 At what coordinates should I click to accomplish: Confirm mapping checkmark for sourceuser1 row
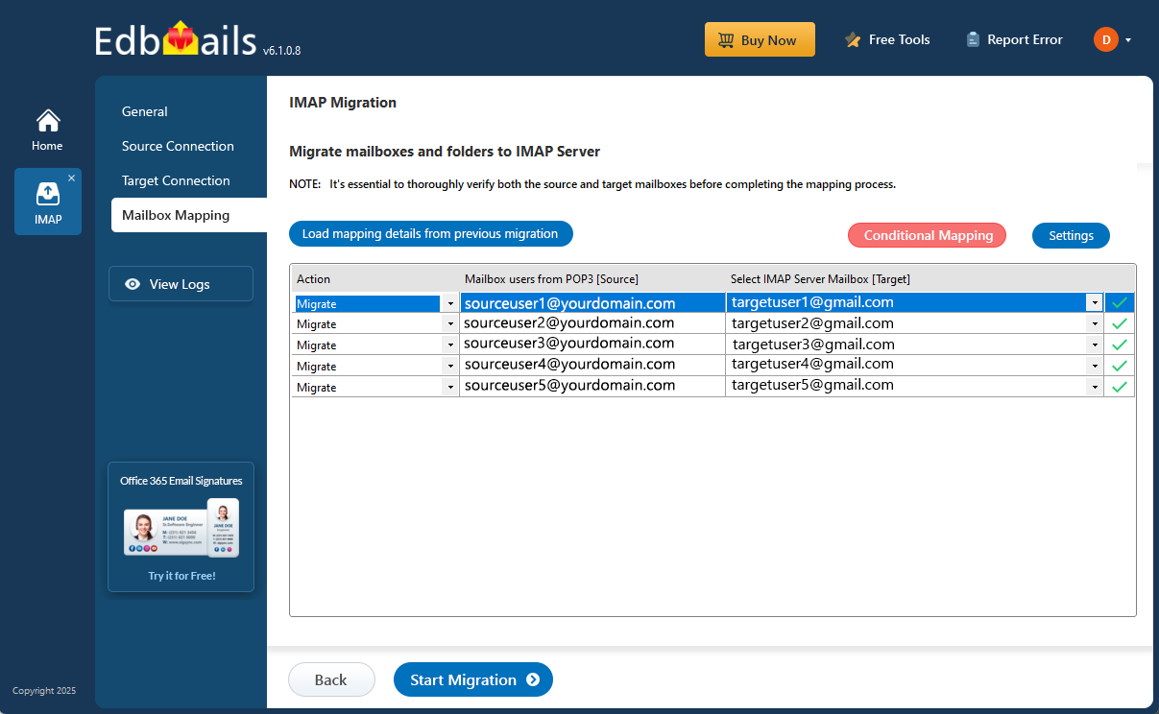point(1120,301)
